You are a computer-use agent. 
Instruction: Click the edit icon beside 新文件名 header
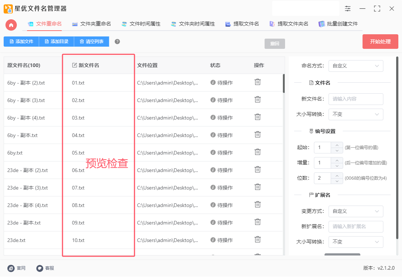(x=74, y=65)
